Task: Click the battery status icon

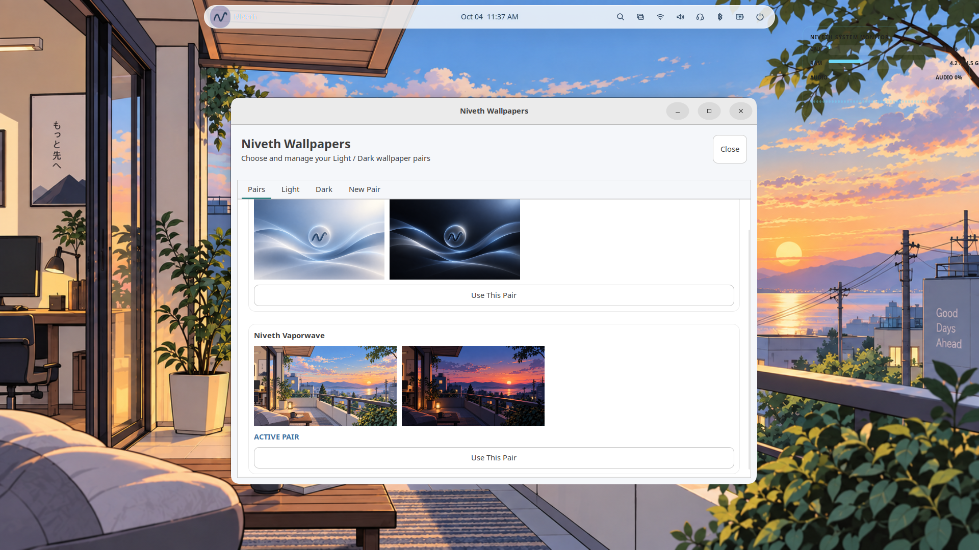Action: 740,17
